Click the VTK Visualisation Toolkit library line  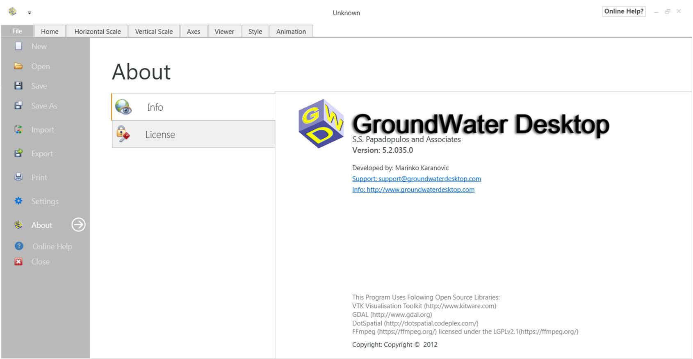pyautogui.click(x=424, y=306)
